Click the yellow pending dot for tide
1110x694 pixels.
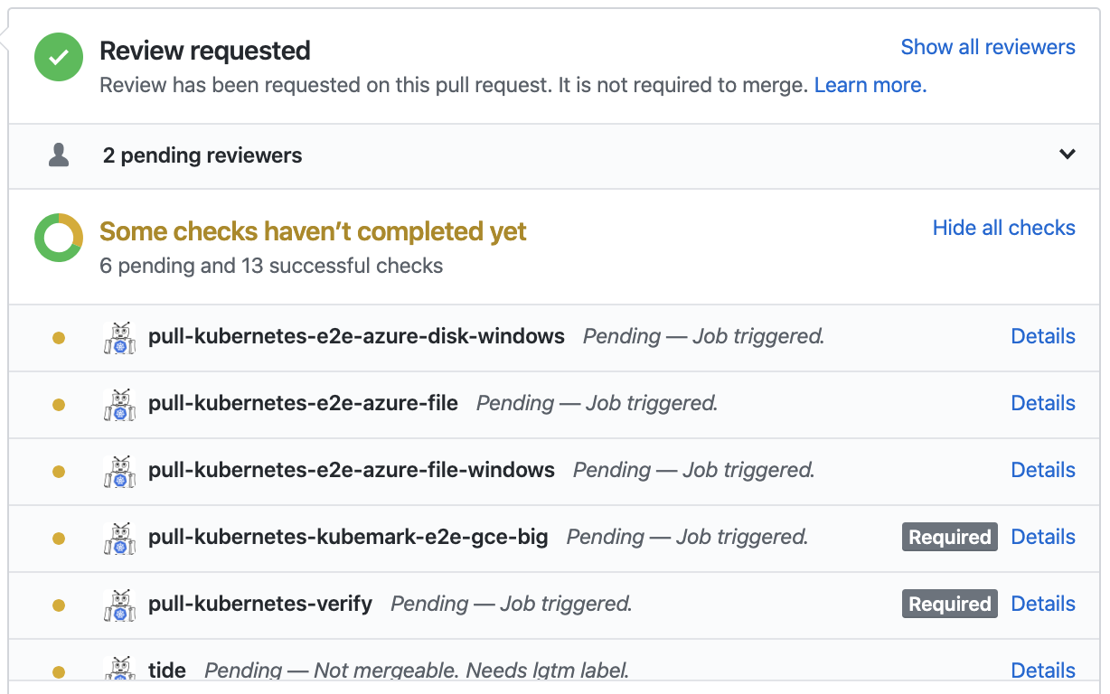[58, 671]
